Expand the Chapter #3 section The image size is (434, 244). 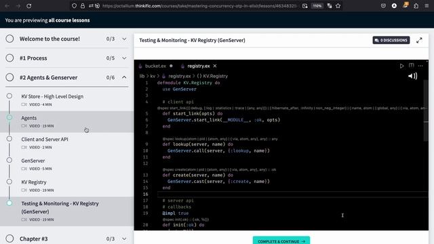(124, 239)
